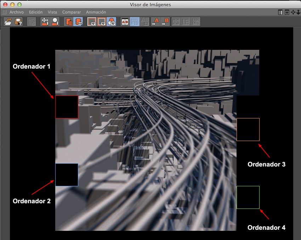The image size is (301, 240).
Task: Click the save floppy disk icon
Action: [x=18, y=22]
